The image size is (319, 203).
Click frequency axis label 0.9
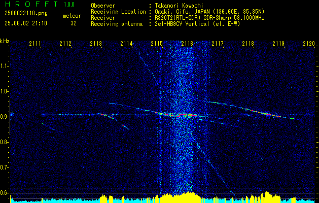[x=4, y=117]
